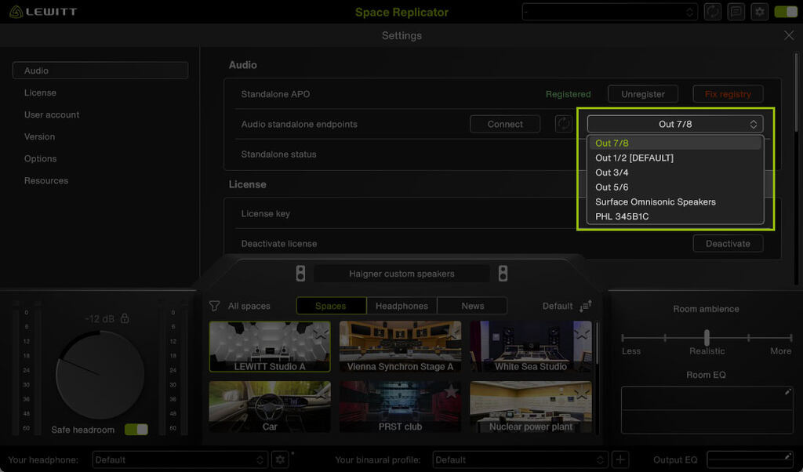Click right speaker icon beside Haigner speakers
Viewport: 803px width, 472px height.
(x=503, y=274)
